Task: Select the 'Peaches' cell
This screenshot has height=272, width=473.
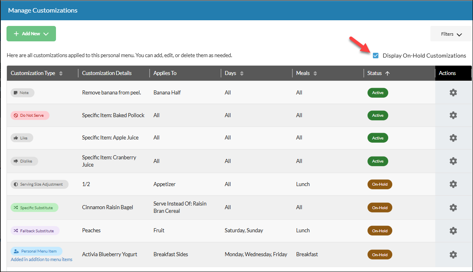Action: tap(91, 230)
